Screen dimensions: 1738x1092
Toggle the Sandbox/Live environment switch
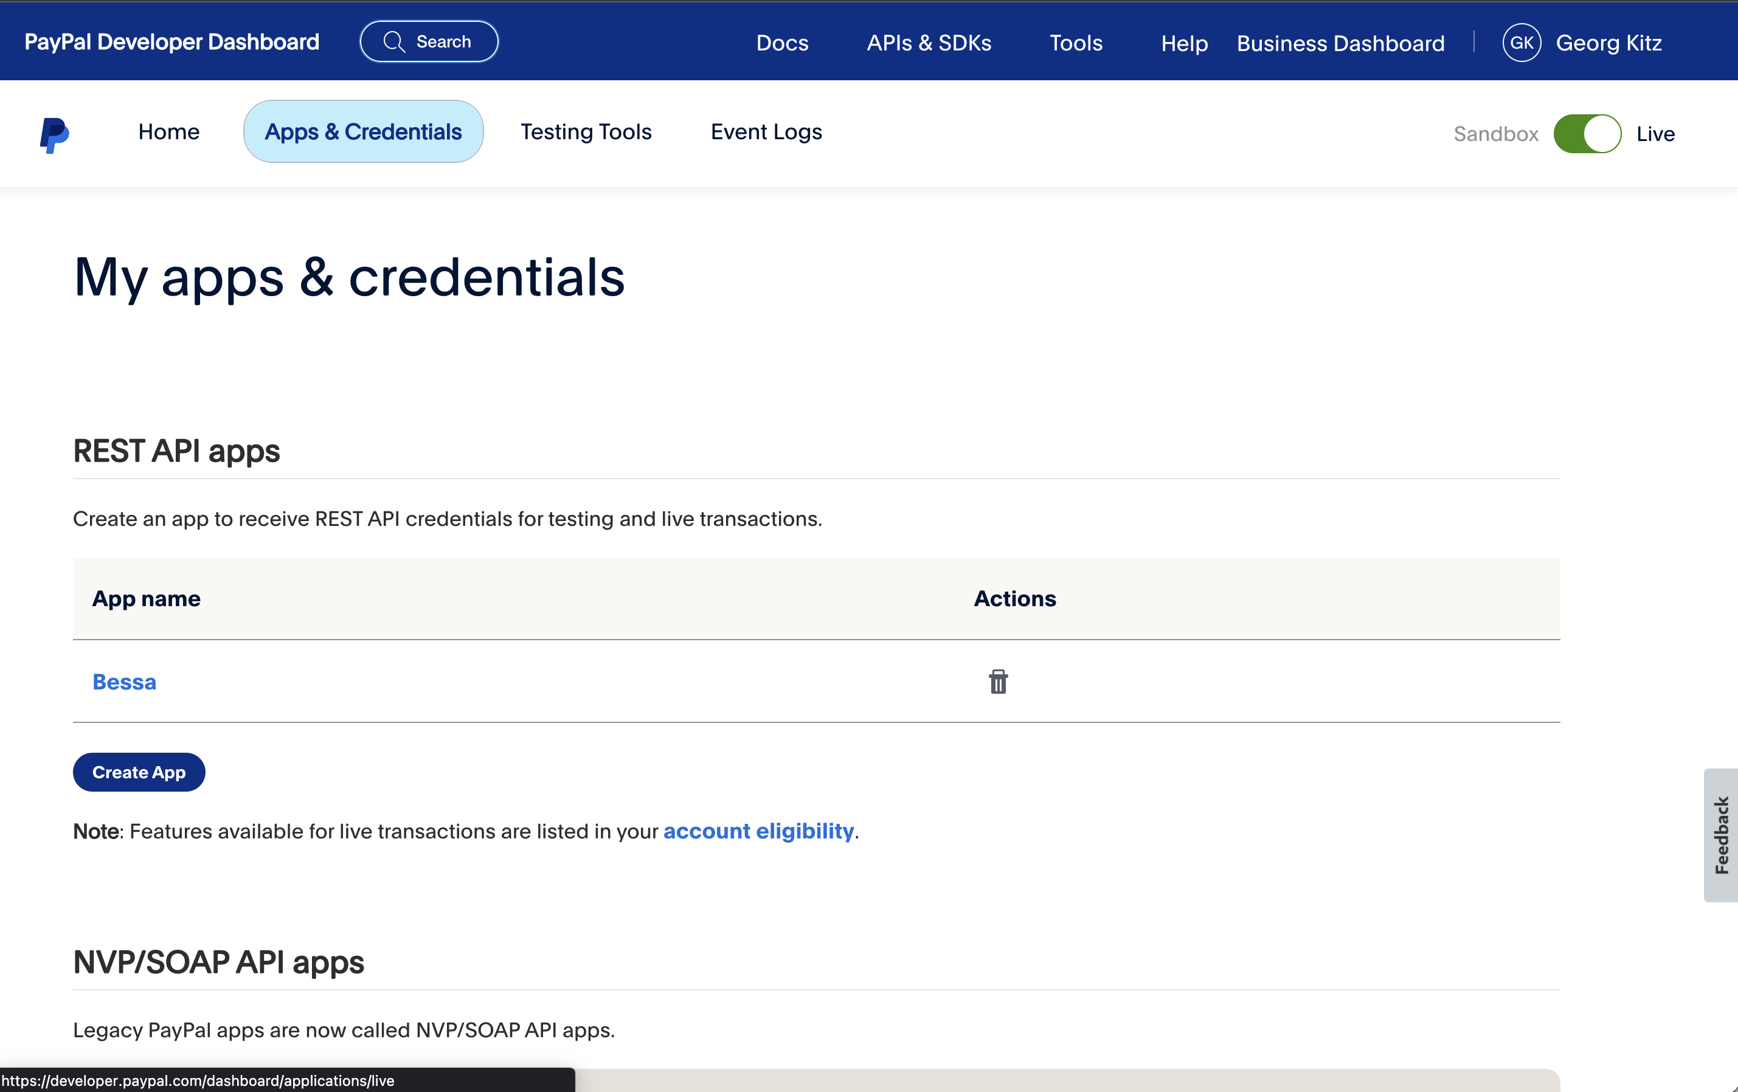point(1587,134)
